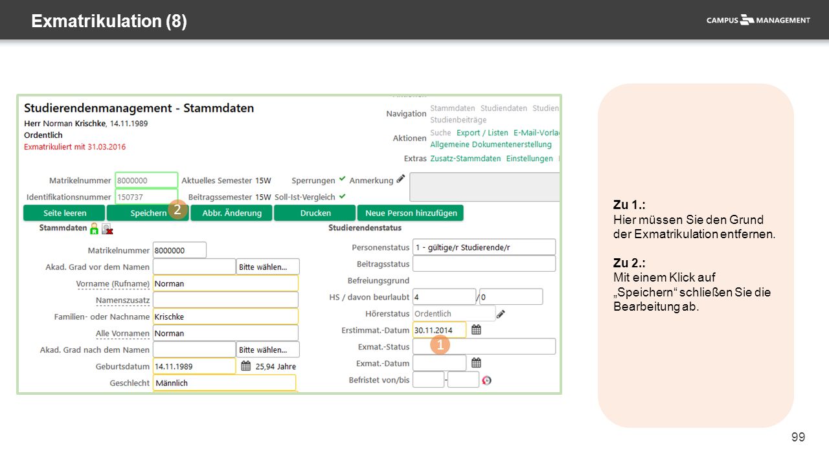Go to Studiendaten in the Navigation row

click(504, 108)
